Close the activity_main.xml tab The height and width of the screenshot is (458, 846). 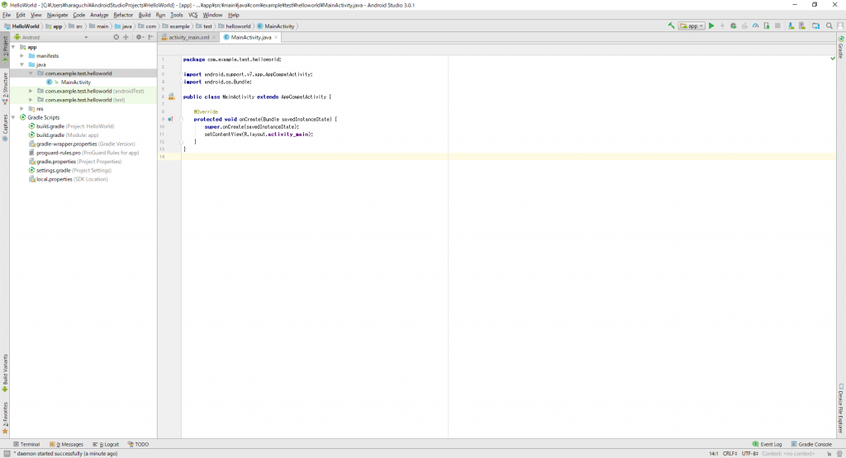pos(214,37)
